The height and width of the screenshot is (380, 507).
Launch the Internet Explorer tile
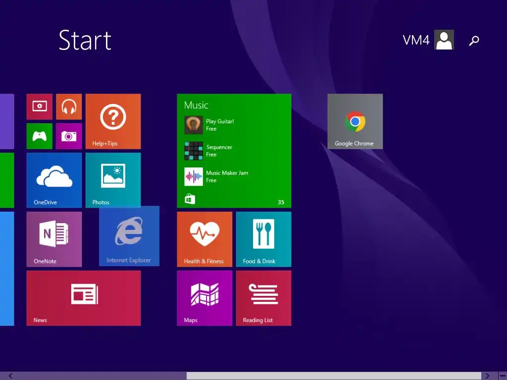(129, 236)
